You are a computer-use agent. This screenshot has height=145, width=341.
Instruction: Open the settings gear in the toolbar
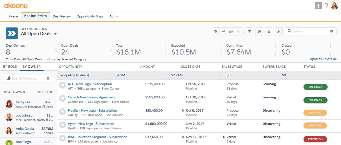(x=269, y=31)
